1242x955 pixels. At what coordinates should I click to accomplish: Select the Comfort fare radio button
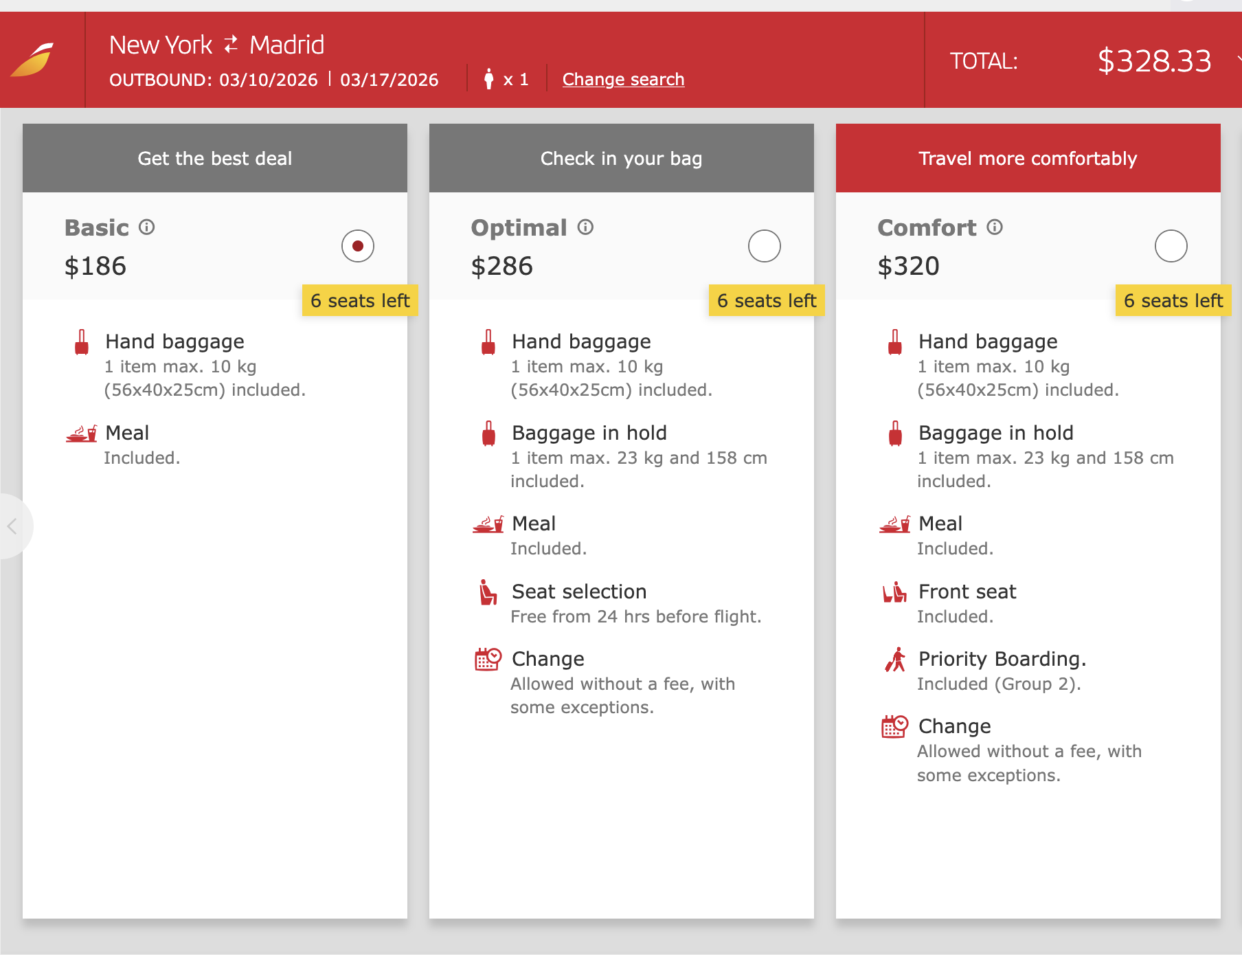pyautogui.click(x=1171, y=245)
